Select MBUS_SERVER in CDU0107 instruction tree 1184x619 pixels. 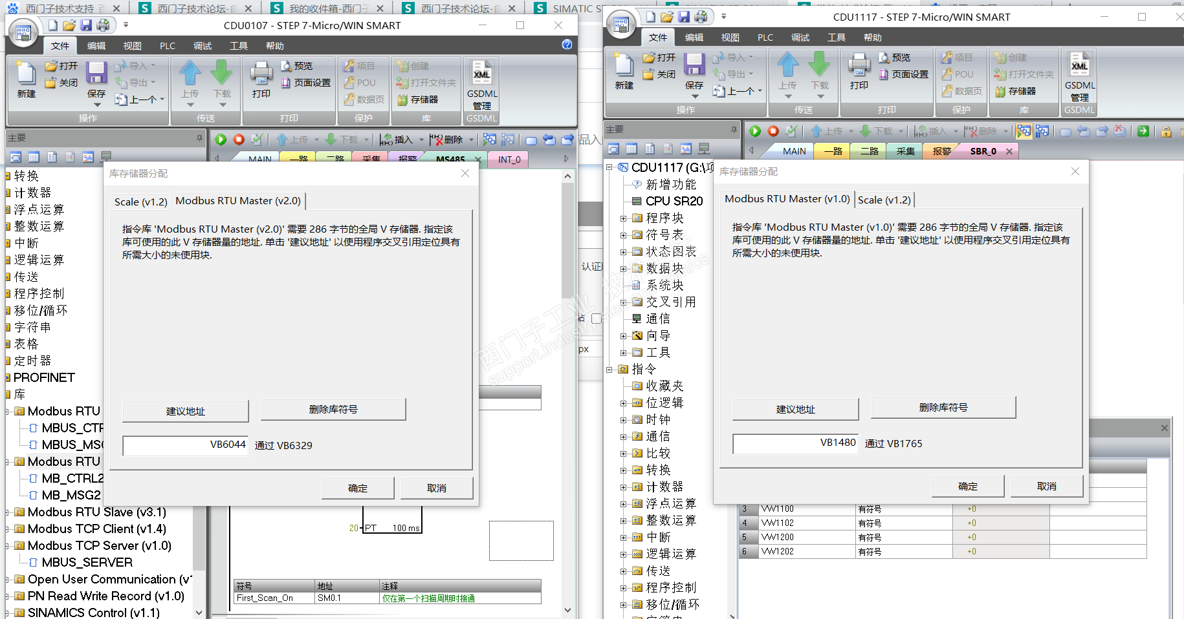pyautogui.click(x=87, y=563)
